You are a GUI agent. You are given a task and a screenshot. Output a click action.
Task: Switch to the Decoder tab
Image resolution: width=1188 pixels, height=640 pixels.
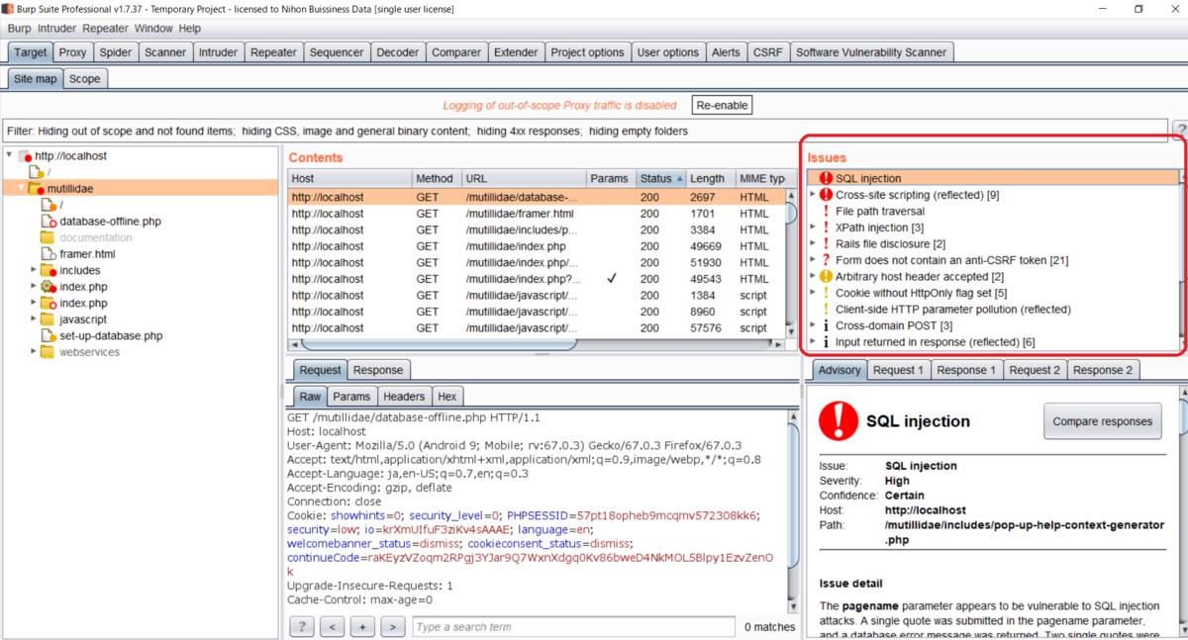(x=397, y=52)
